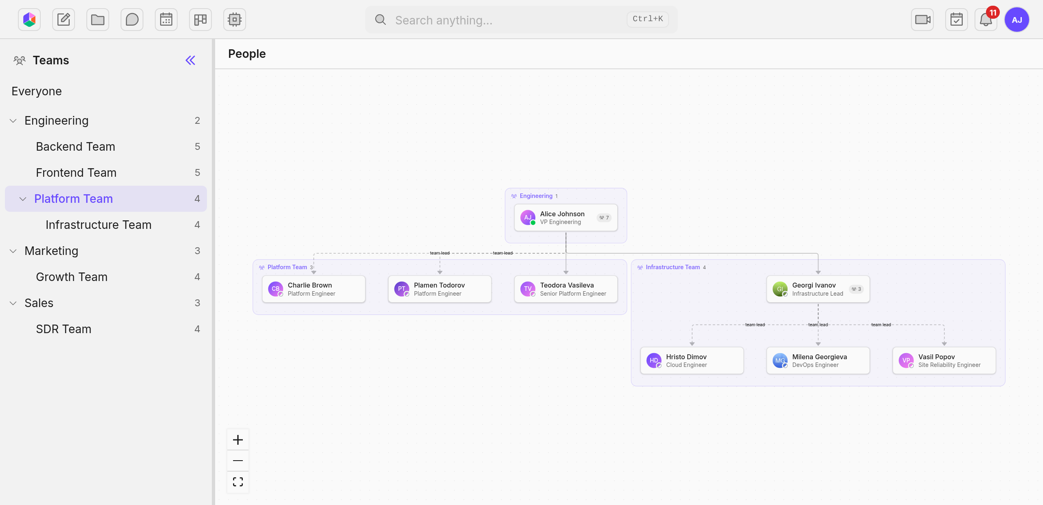This screenshot has height=505, width=1043.
Task: Open Charlie Brown's person card
Action: click(314, 289)
